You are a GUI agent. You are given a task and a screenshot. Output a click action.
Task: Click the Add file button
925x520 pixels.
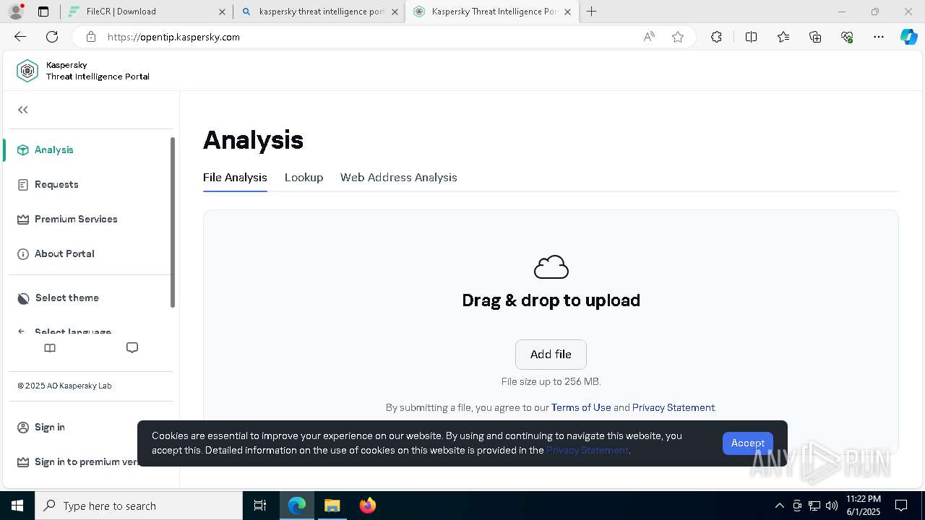551,354
